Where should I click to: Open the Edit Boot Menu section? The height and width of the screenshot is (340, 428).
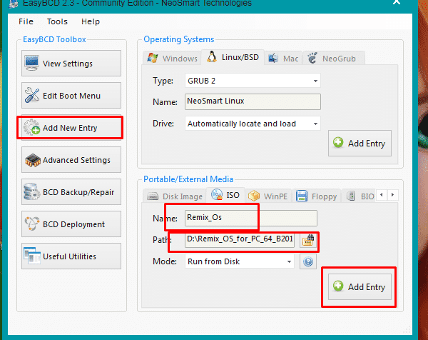71,96
